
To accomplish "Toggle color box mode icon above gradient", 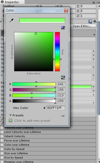I will coord(63,28).
